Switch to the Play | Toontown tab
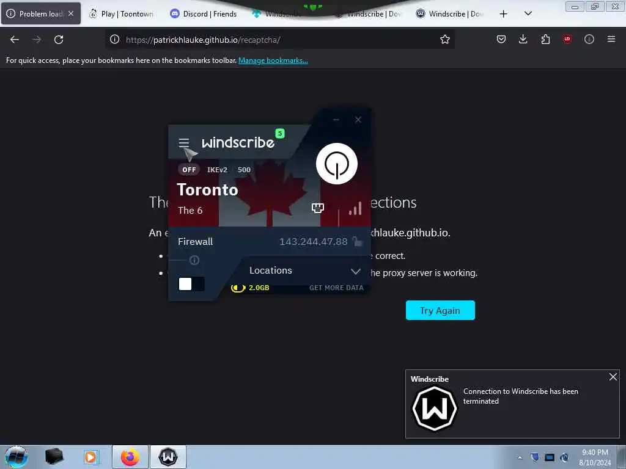 pyautogui.click(x=122, y=14)
